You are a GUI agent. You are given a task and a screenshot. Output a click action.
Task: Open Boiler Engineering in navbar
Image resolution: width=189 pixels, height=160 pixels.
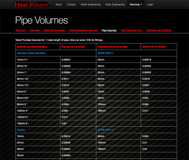(90, 5)
